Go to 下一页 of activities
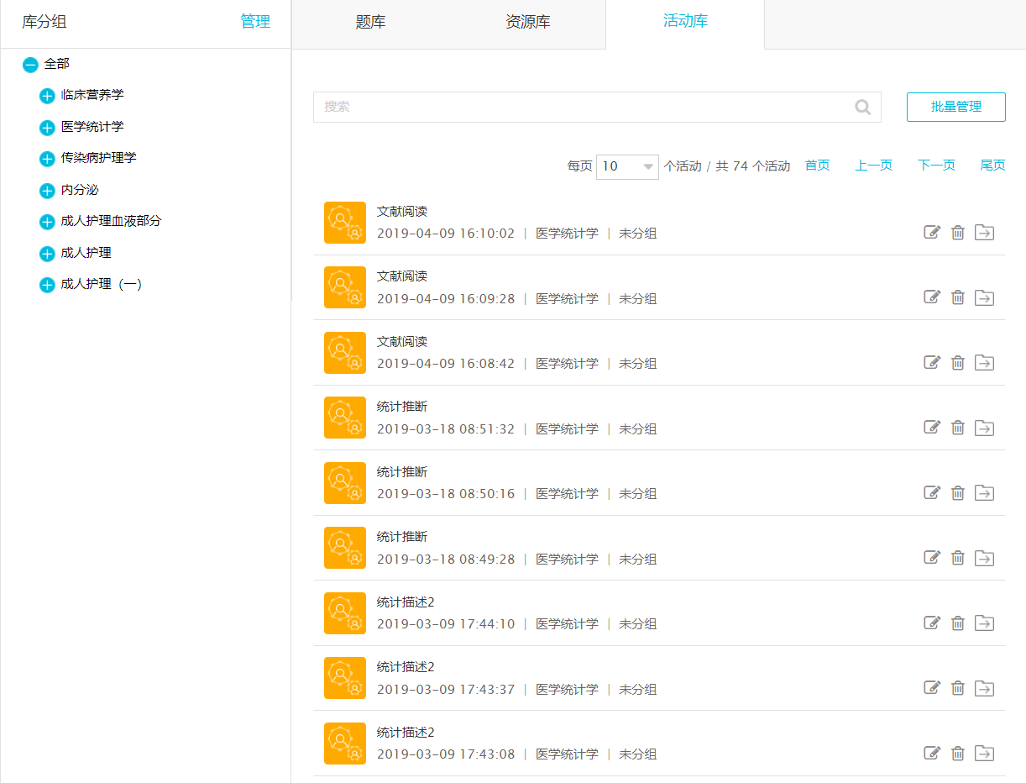The image size is (1026, 783). (936, 166)
